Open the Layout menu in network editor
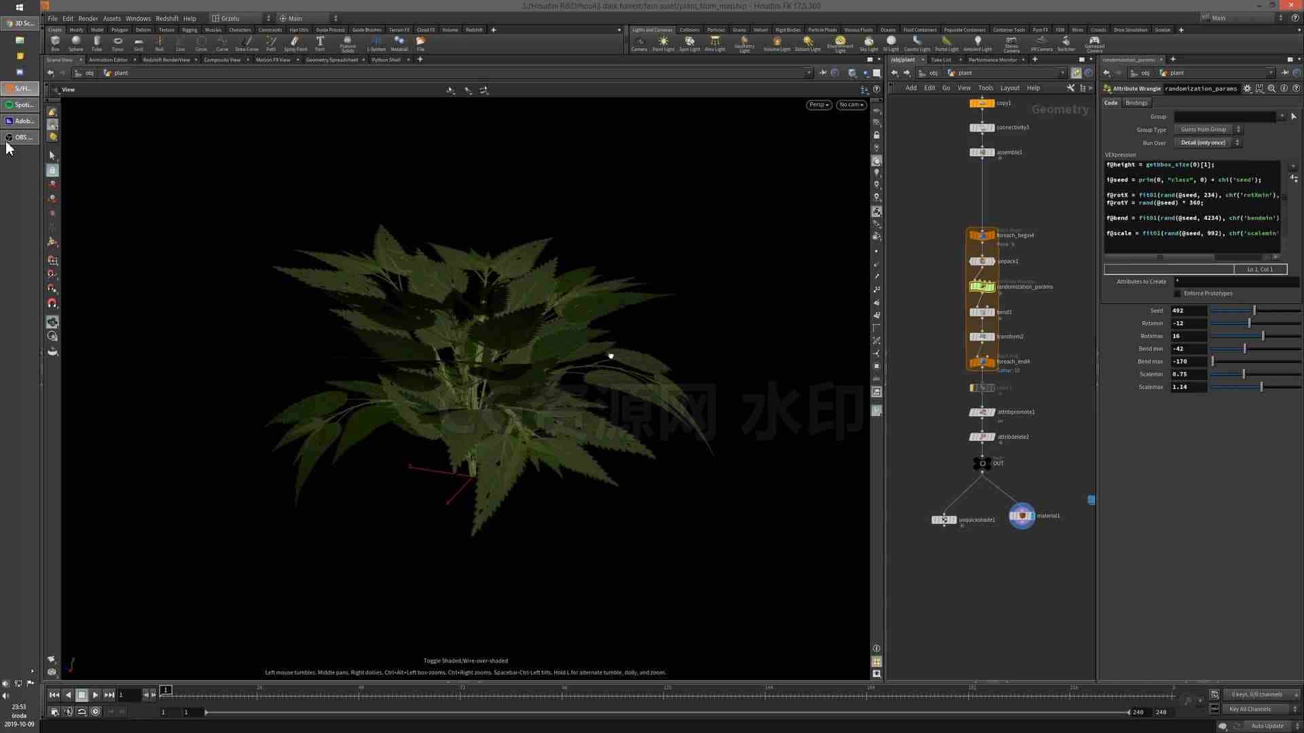Viewport: 1304px width, 733px height. point(1009,88)
